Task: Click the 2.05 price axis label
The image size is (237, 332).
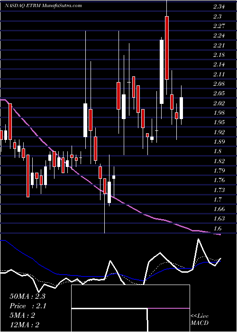Action: coord(219,93)
